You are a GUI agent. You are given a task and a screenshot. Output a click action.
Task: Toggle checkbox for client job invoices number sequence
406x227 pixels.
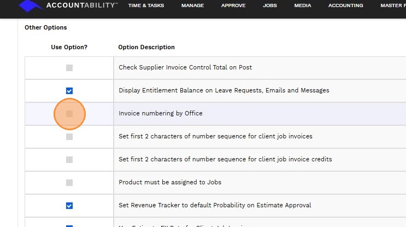pos(69,137)
